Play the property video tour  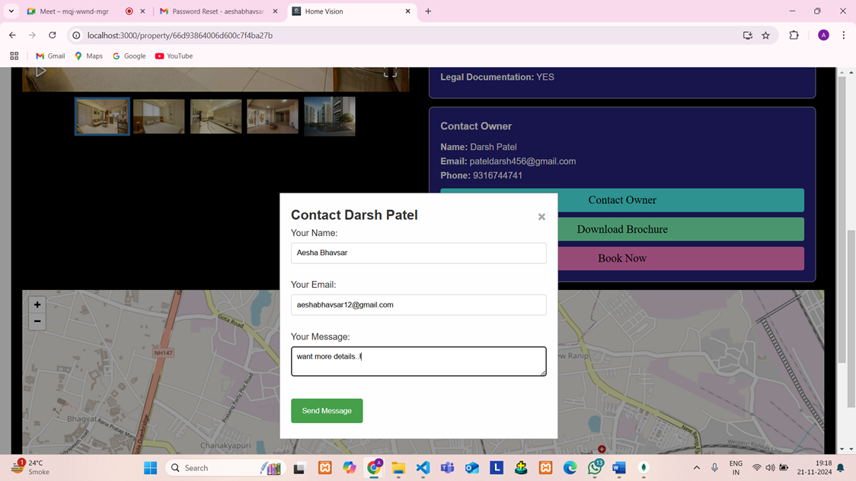40,70
